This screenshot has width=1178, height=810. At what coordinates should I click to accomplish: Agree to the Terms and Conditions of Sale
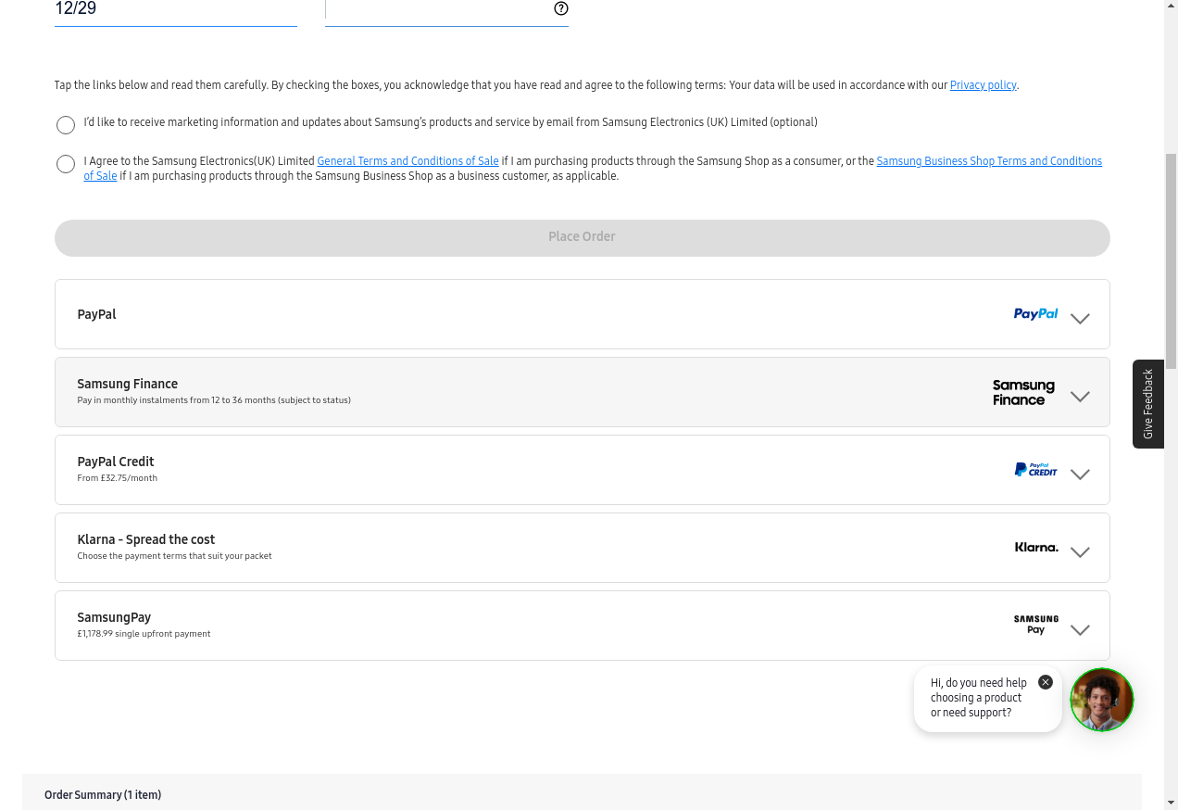(66, 164)
